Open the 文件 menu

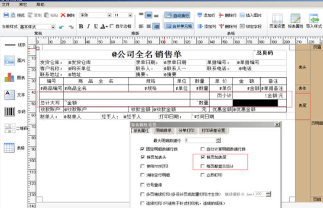tap(6, 4)
